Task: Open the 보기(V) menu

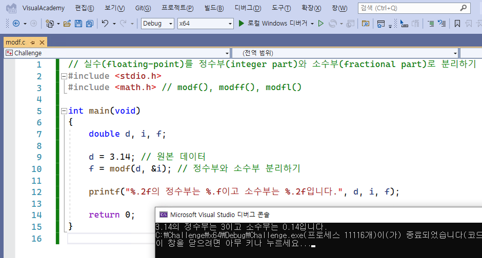Action: (x=114, y=8)
